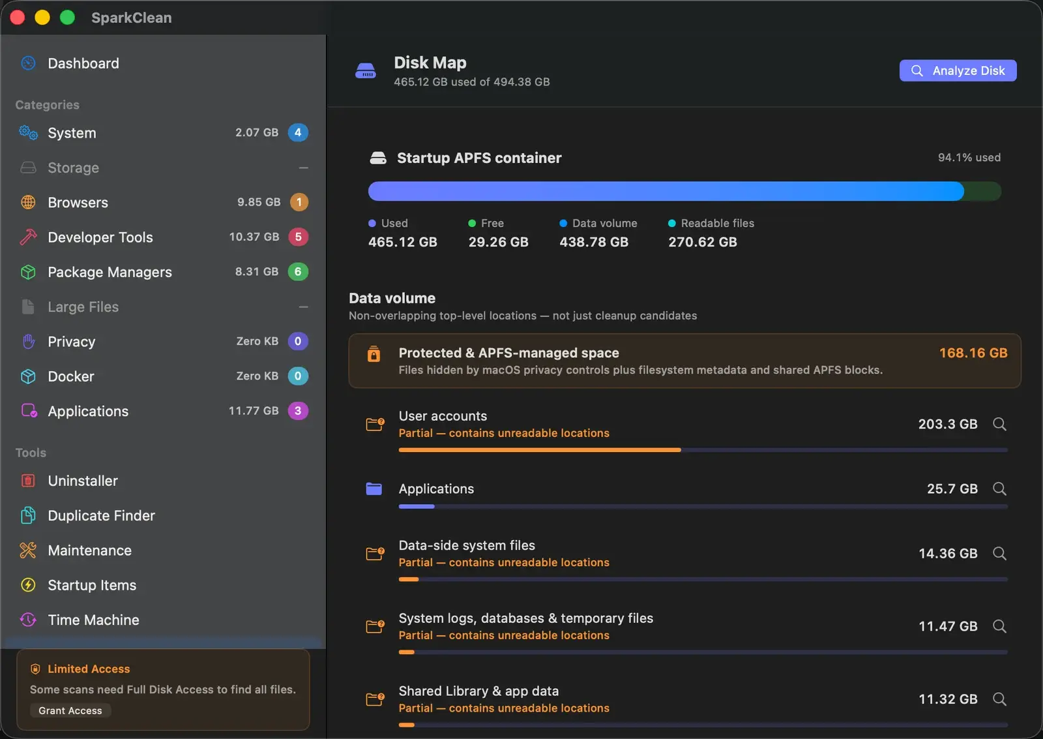Screen dimensions: 1043x739
Task: Click the 94.1% used label
Action: click(x=969, y=157)
